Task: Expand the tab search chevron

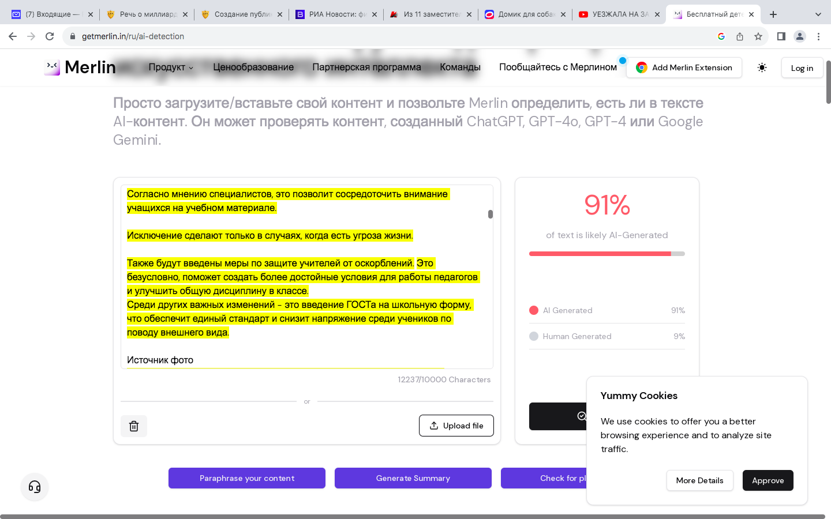Action: click(818, 14)
